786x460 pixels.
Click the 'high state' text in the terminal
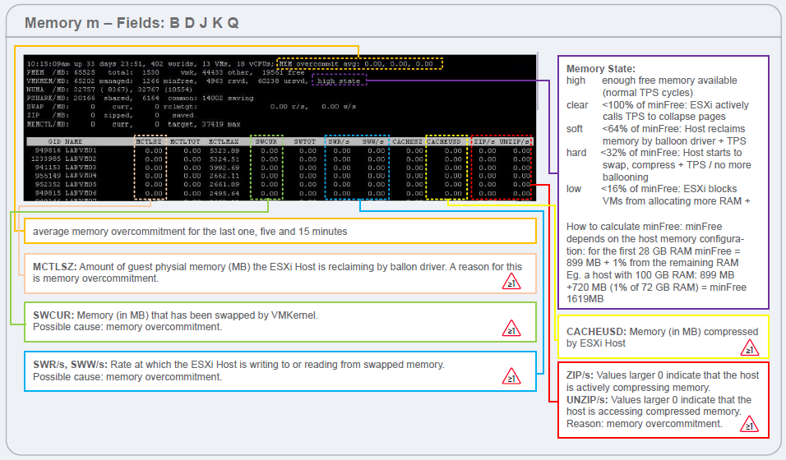point(339,80)
